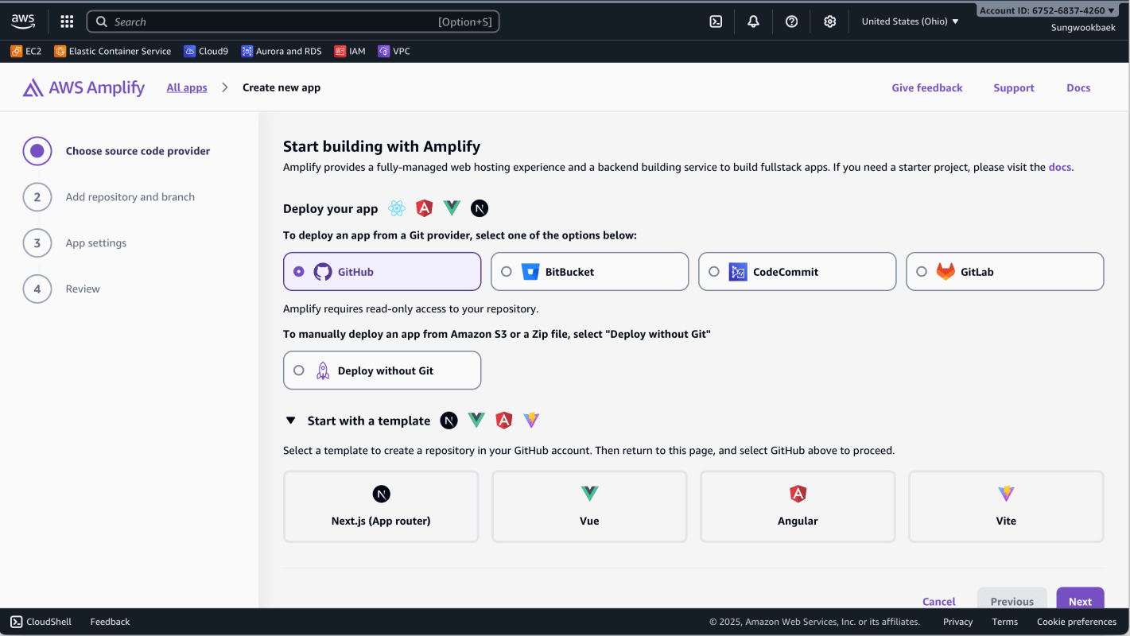Pick the Next.js (App router) template card
The height and width of the screenshot is (636, 1130).
(381, 506)
